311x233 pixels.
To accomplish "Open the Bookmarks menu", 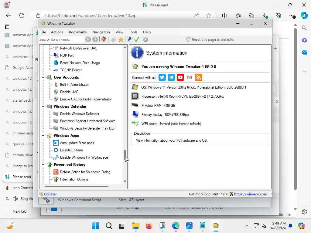I will [x=78, y=32].
